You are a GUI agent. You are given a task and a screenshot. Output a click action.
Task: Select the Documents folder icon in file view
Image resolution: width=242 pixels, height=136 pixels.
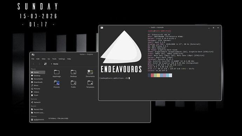90,72
